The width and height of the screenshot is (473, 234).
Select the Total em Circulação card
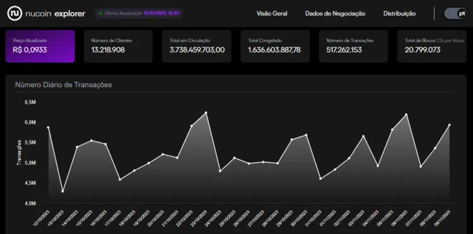tap(197, 46)
